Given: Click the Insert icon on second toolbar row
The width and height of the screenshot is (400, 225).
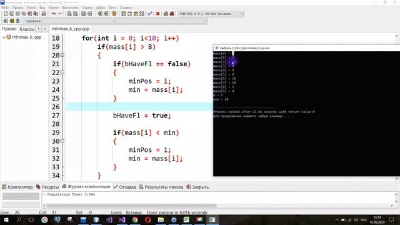Looking at the screenshot, I should [6, 21].
